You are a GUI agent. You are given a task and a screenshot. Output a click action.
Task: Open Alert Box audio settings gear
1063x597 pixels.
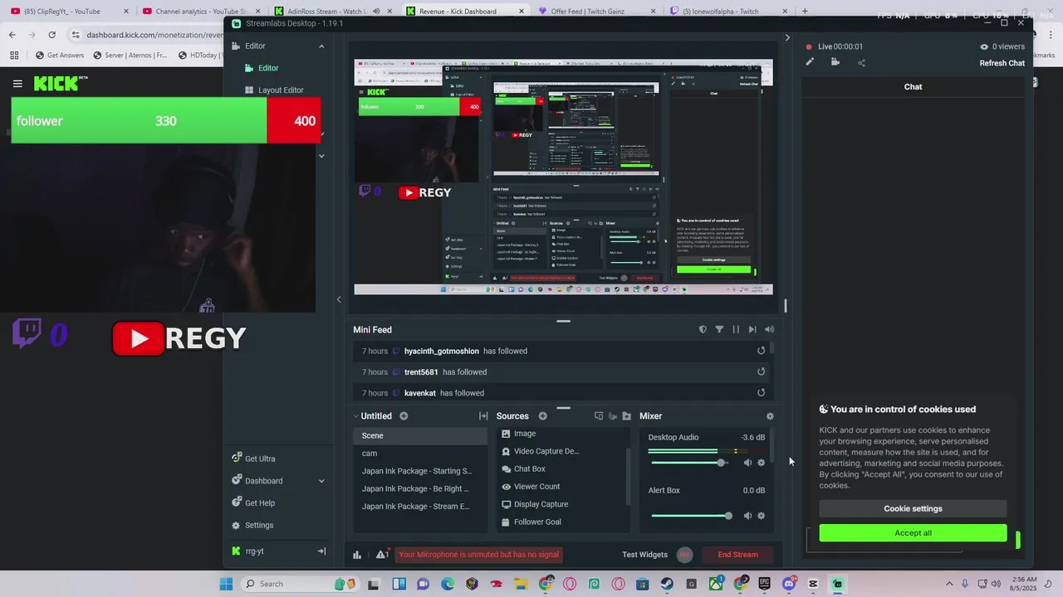coord(762,516)
